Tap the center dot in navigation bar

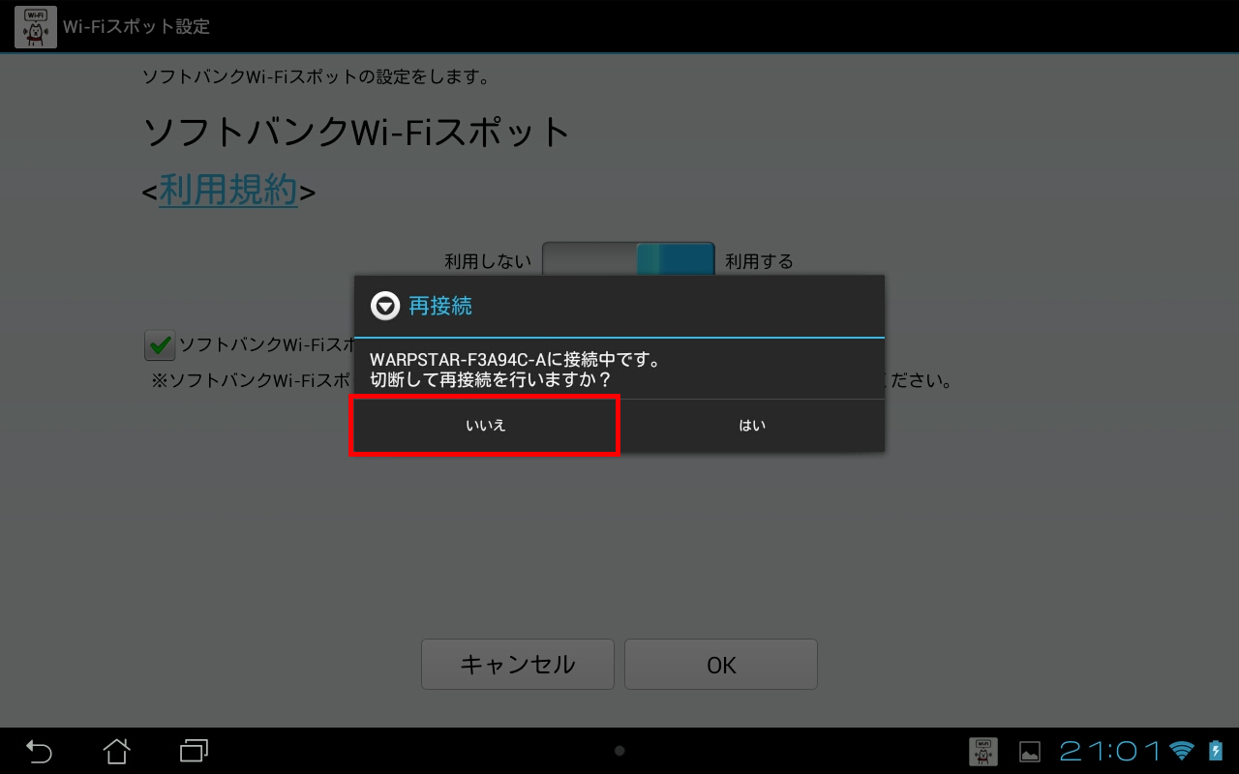click(x=619, y=751)
